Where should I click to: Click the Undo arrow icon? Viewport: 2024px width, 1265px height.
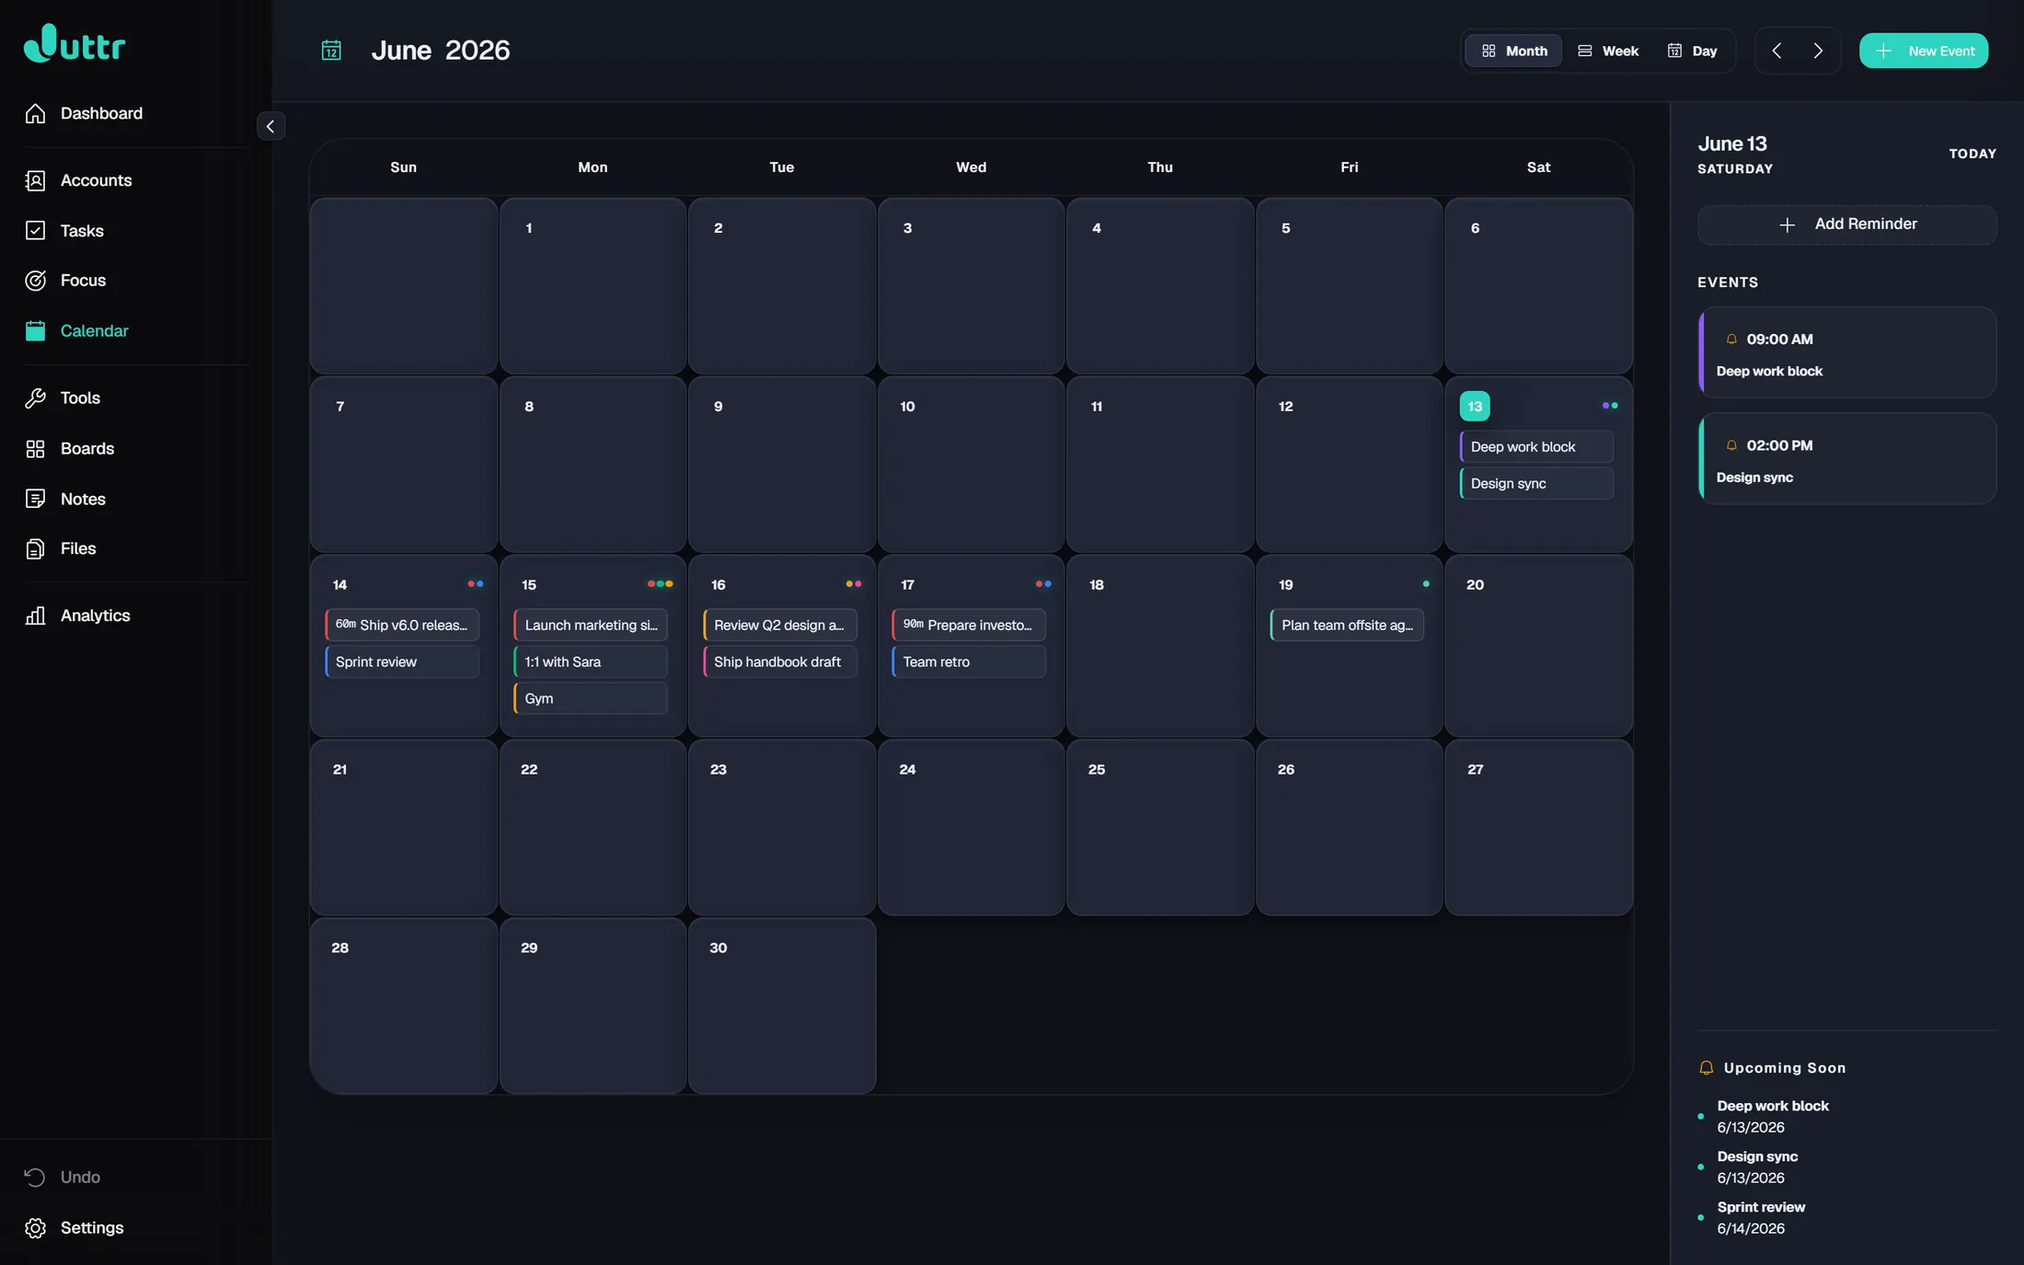tap(35, 1178)
